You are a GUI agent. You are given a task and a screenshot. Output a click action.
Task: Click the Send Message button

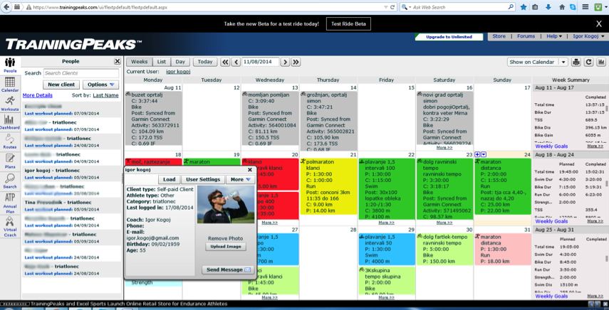[228, 270]
